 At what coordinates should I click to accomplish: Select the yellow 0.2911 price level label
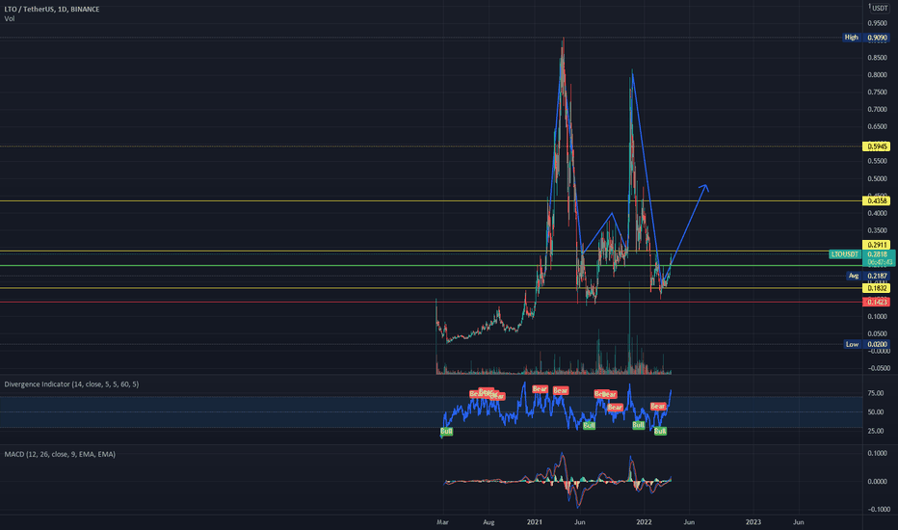(x=876, y=245)
